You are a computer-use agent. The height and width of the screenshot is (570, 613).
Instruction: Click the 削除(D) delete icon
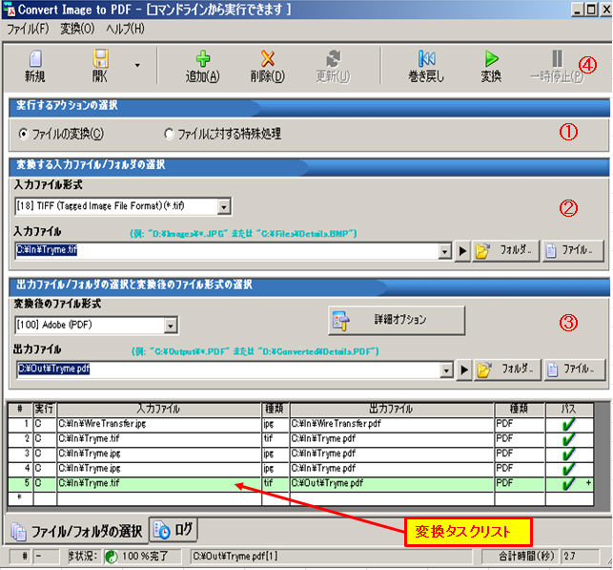[267, 59]
